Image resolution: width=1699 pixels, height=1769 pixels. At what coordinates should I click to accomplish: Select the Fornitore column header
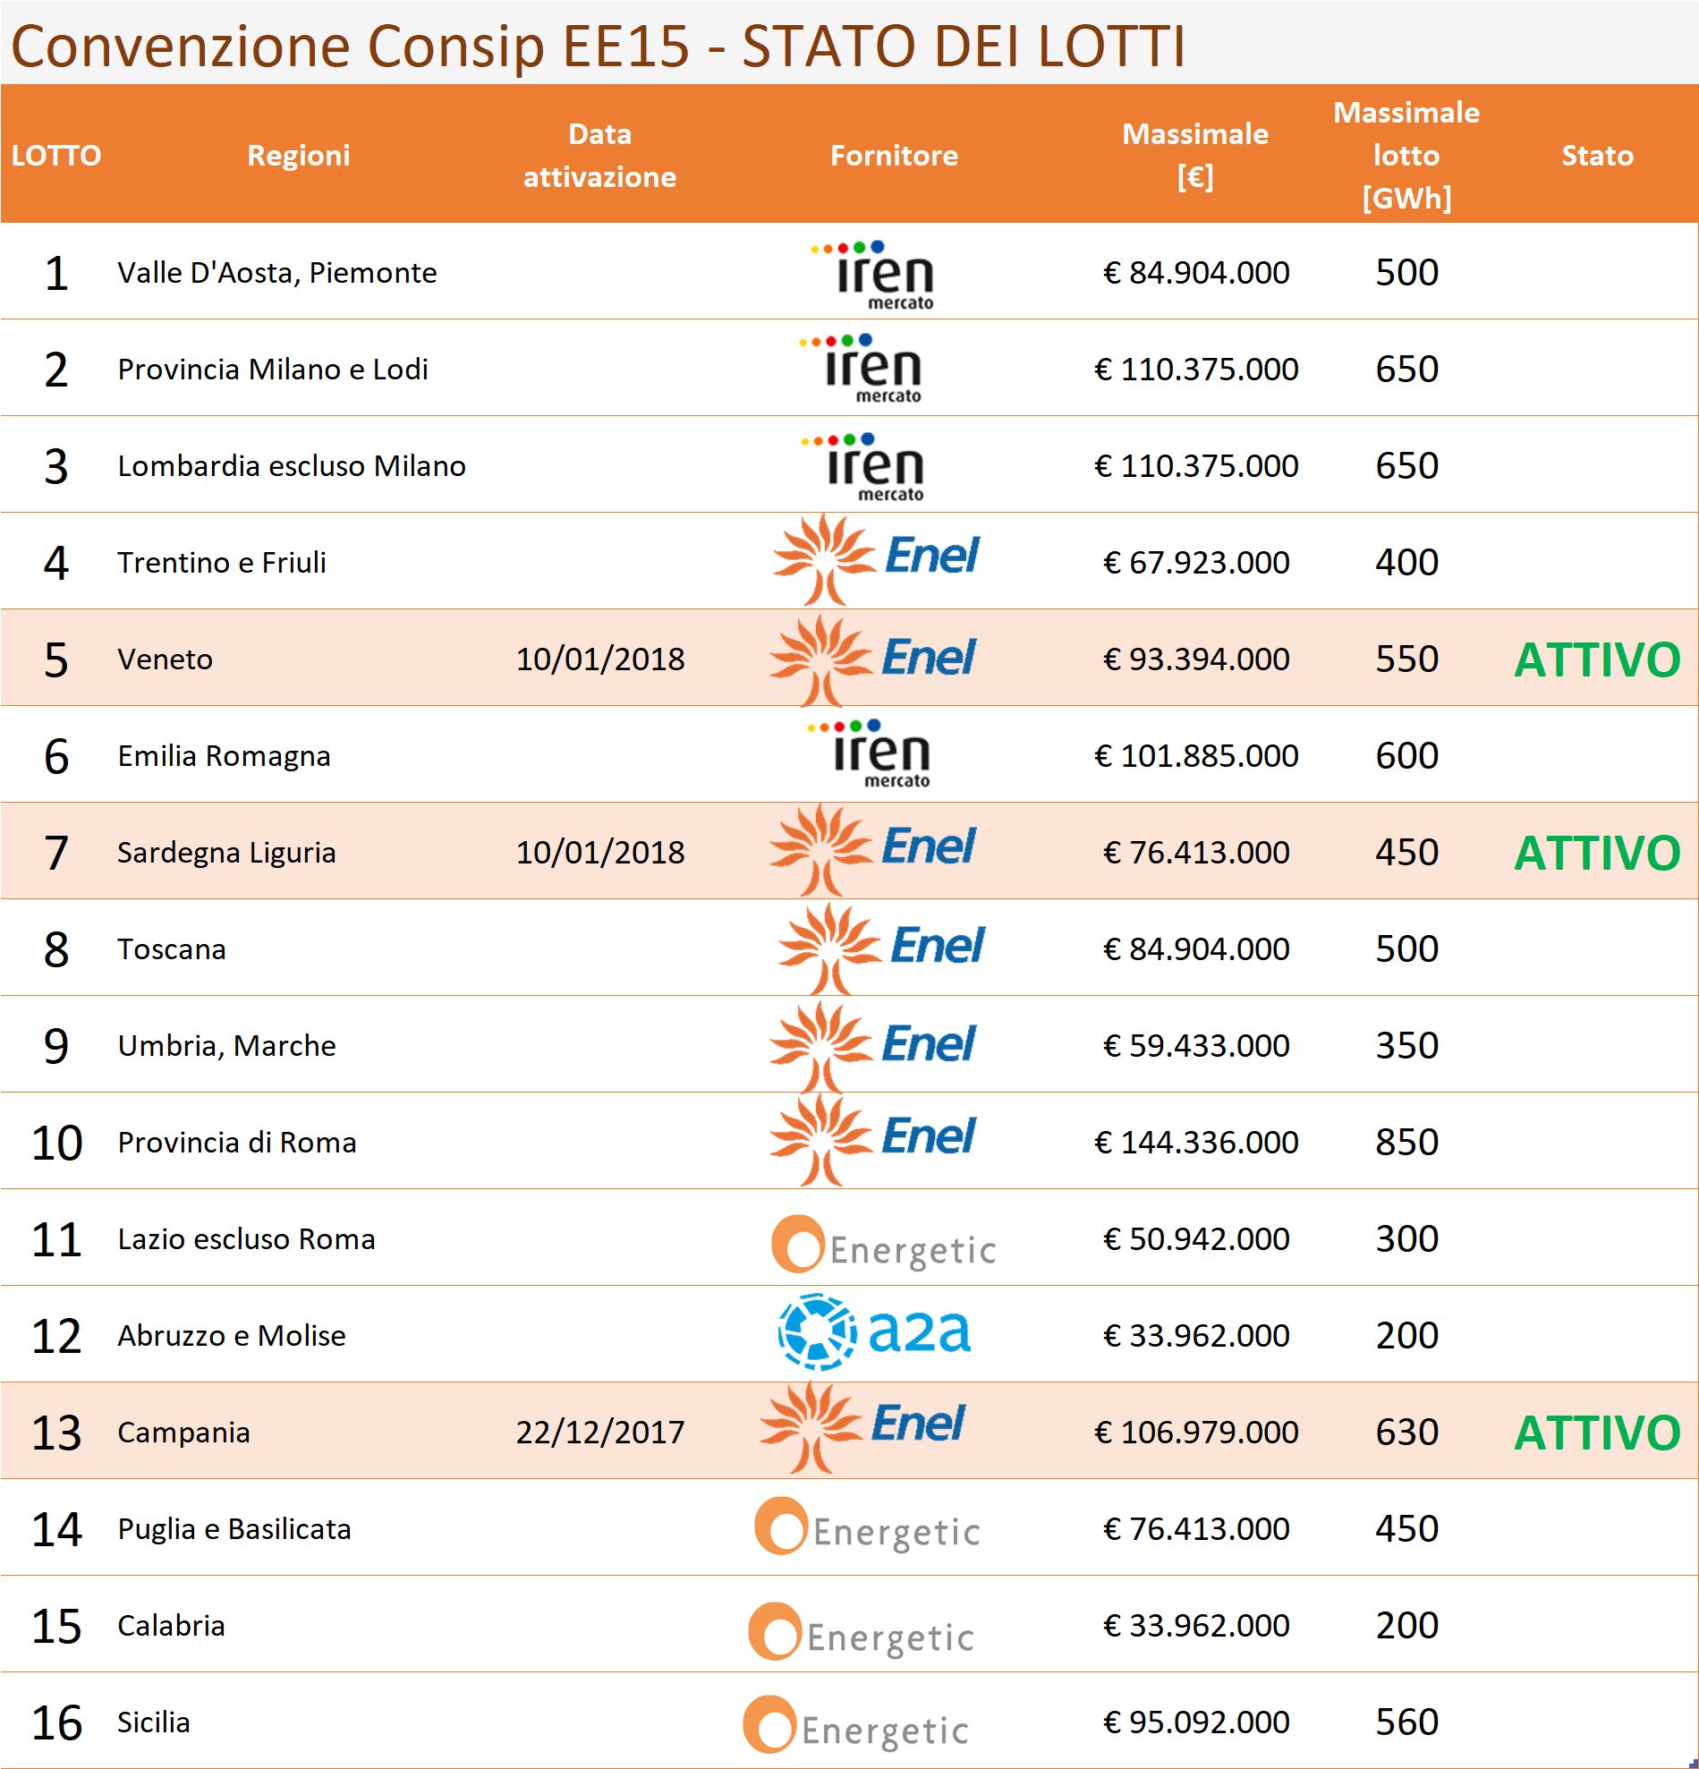tap(893, 155)
